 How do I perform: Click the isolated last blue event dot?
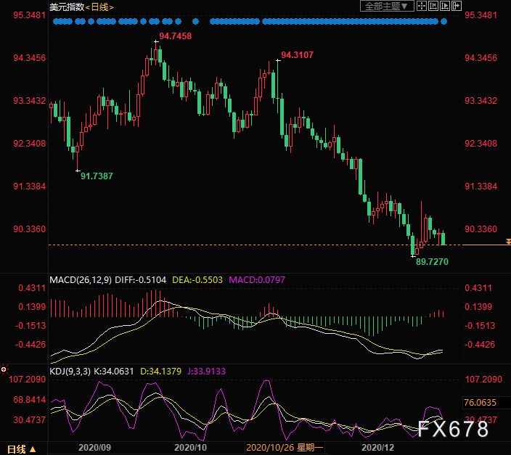444,21
